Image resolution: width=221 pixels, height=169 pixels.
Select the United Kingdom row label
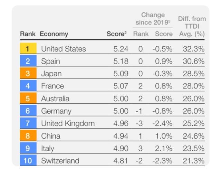68,123
